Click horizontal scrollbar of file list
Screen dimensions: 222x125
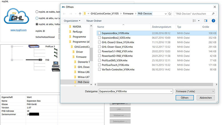(x=155, y=84)
